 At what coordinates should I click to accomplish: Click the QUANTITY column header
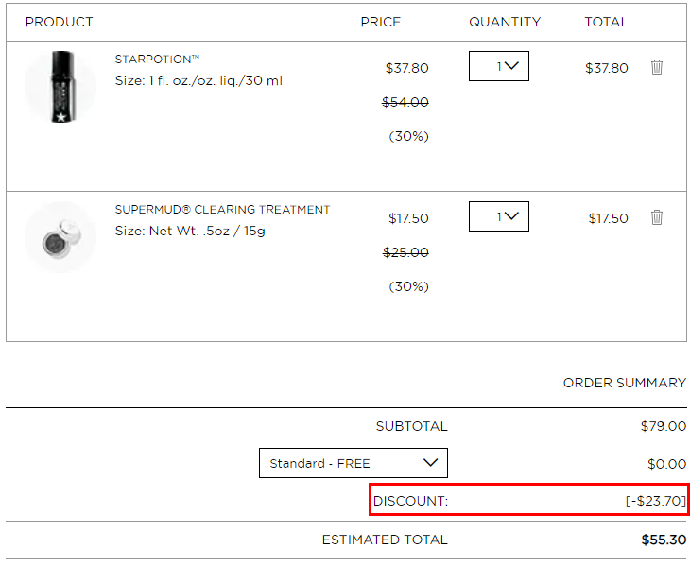click(x=505, y=22)
